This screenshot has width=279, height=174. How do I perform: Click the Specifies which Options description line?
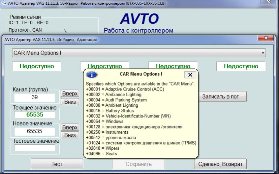tap(140, 84)
